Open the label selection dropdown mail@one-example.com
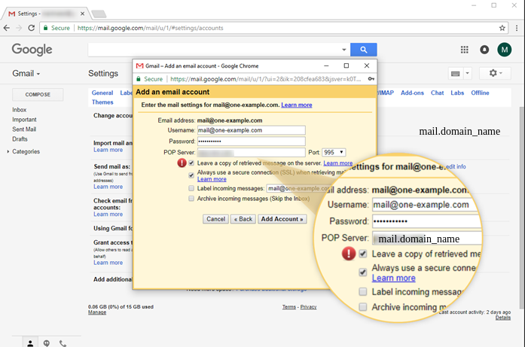Image resolution: width=525 pixels, height=347 pixels. (x=299, y=188)
